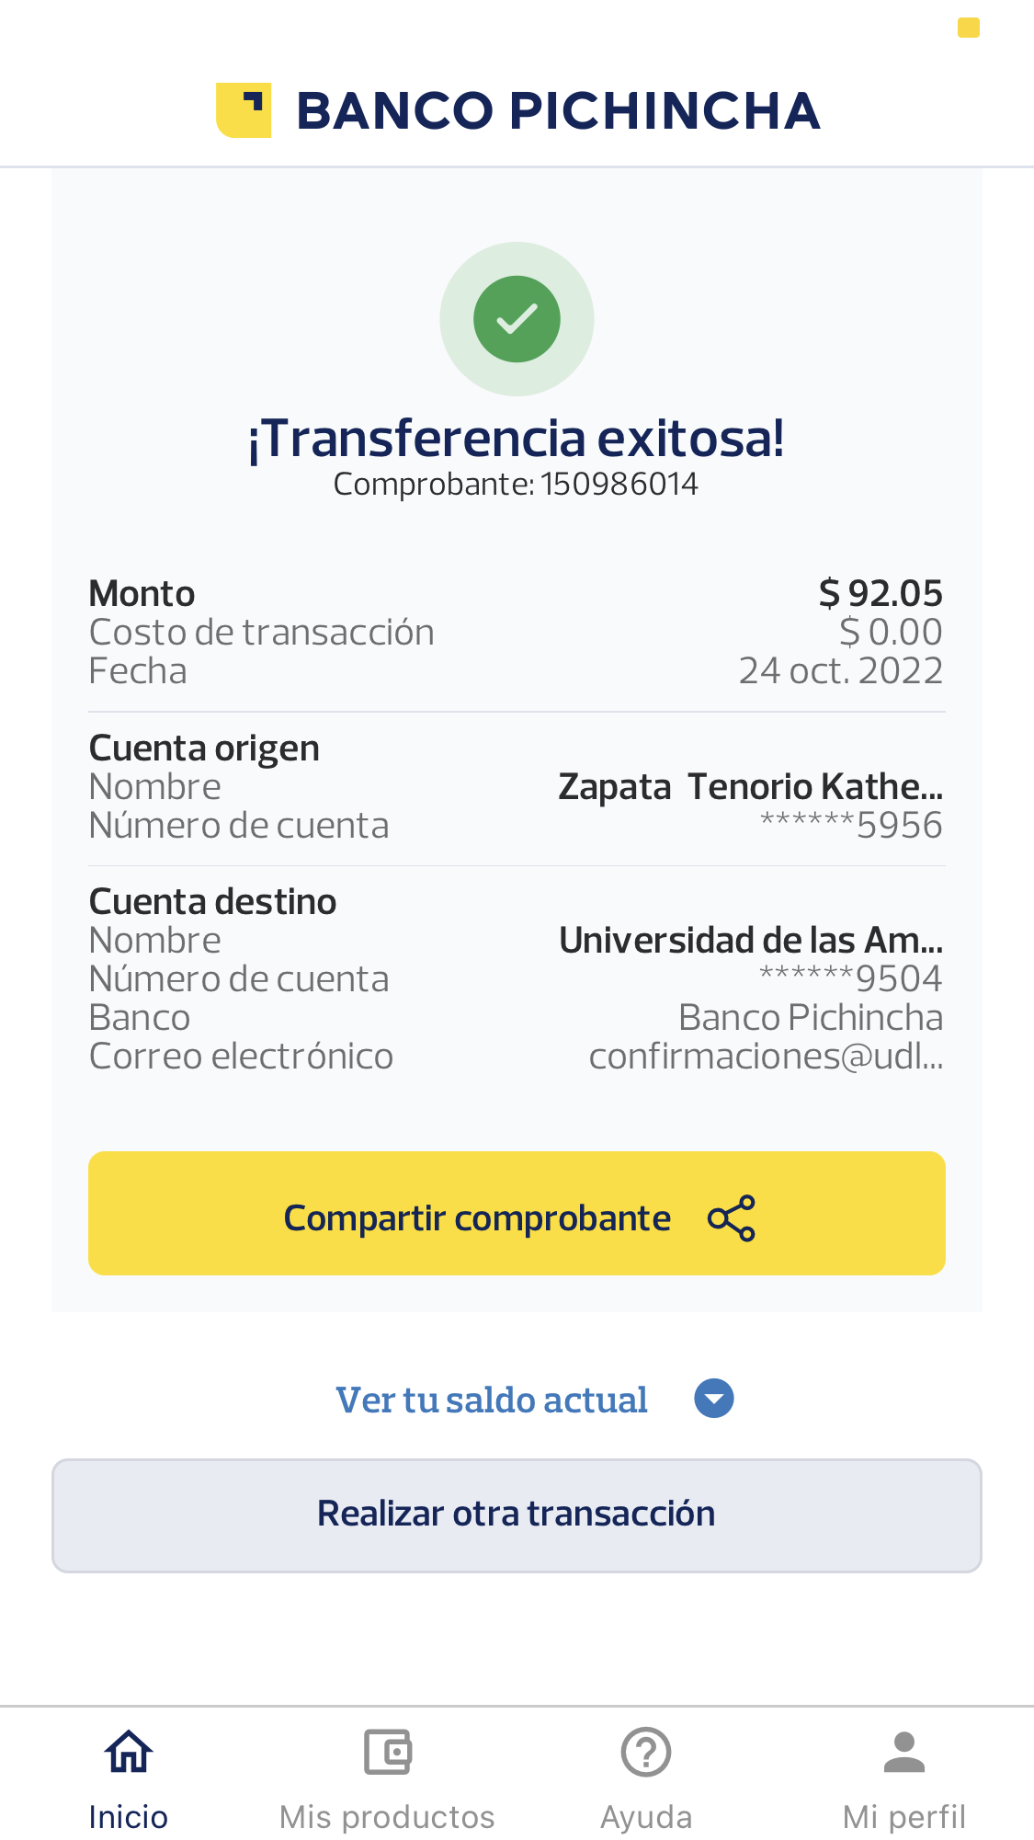The width and height of the screenshot is (1034, 1840).
Task: Switch to the Mis productos tab label
Action: (x=387, y=1817)
